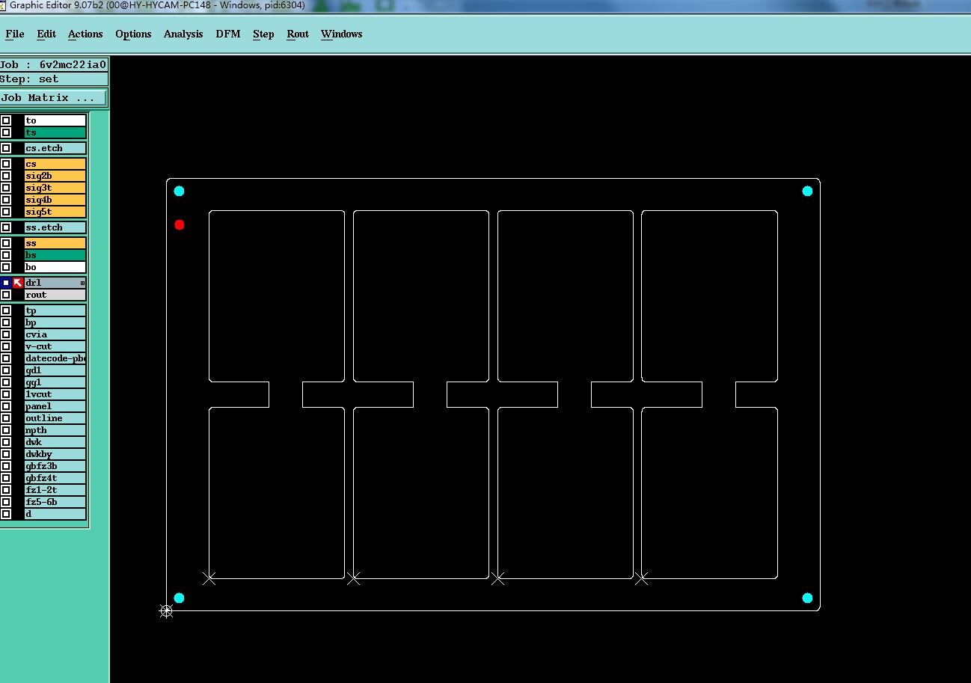Screen dimensions: 971x683
Task: Select the gbfz3b layer name
Action: point(55,466)
